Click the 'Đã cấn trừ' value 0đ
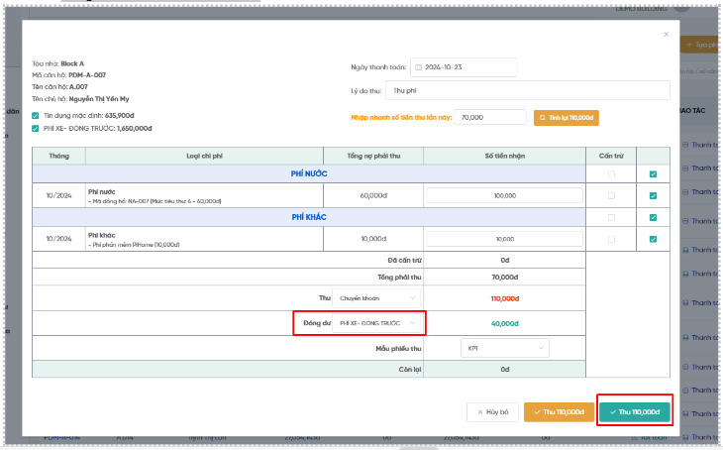The height and width of the screenshot is (450, 723). coord(504,261)
